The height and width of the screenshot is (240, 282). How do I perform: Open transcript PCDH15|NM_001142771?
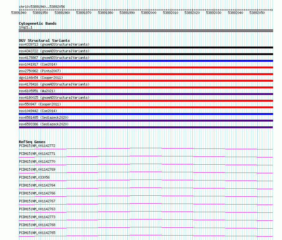37,154
